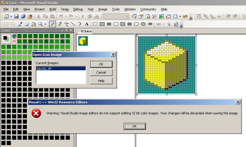Select the Irregular Selection lasso tool
The image size is (246, 147).
pos(13,24)
